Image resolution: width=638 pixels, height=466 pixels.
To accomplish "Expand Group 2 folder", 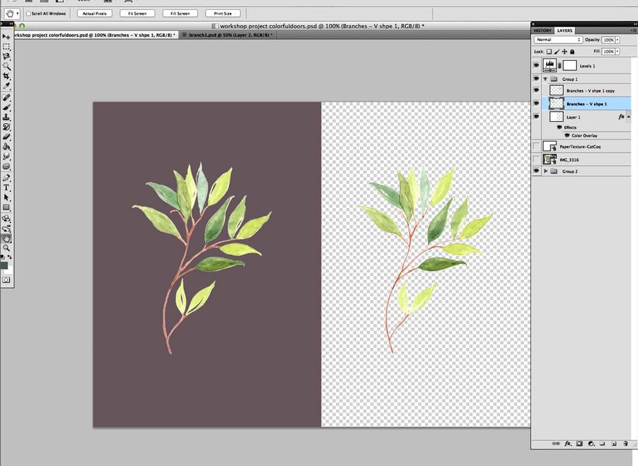I will point(545,171).
